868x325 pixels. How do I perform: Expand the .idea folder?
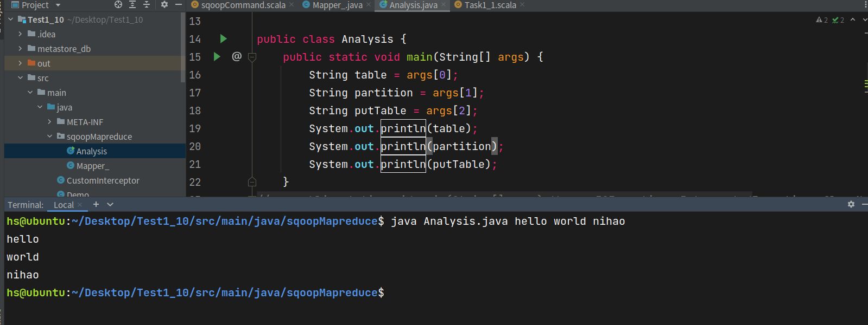click(x=21, y=34)
